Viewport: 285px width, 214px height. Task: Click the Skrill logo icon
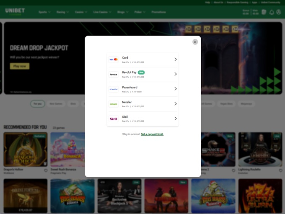click(114, 119)
